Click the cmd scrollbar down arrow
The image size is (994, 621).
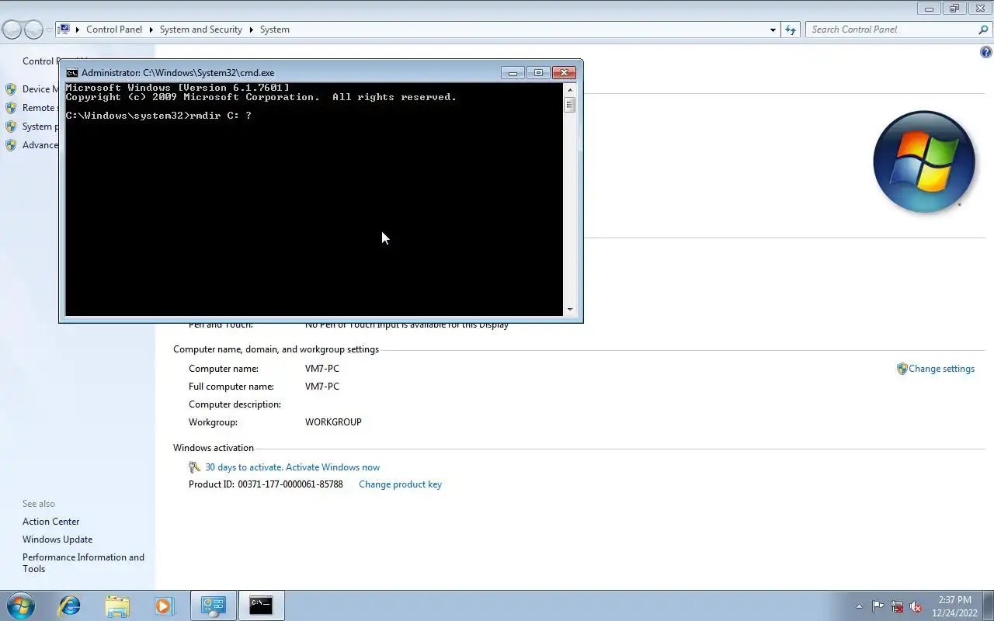coord(570,310)
